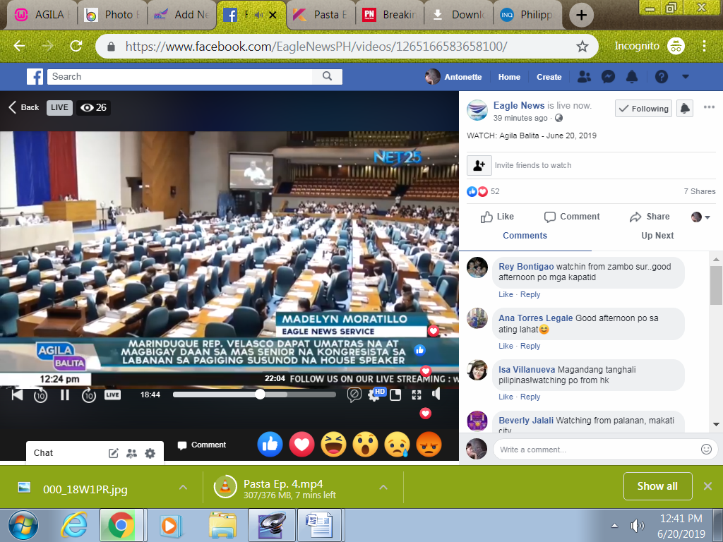Screen dimensions: 723x542
Task: Click the Love reaction heart below video
Action: coord(301,445)
